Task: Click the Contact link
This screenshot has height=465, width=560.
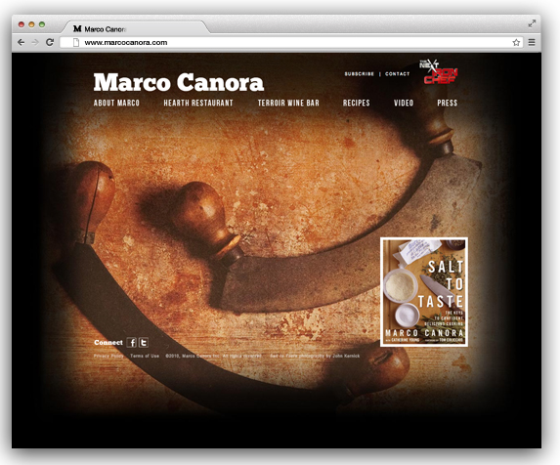Action: (x=397, y=74)
